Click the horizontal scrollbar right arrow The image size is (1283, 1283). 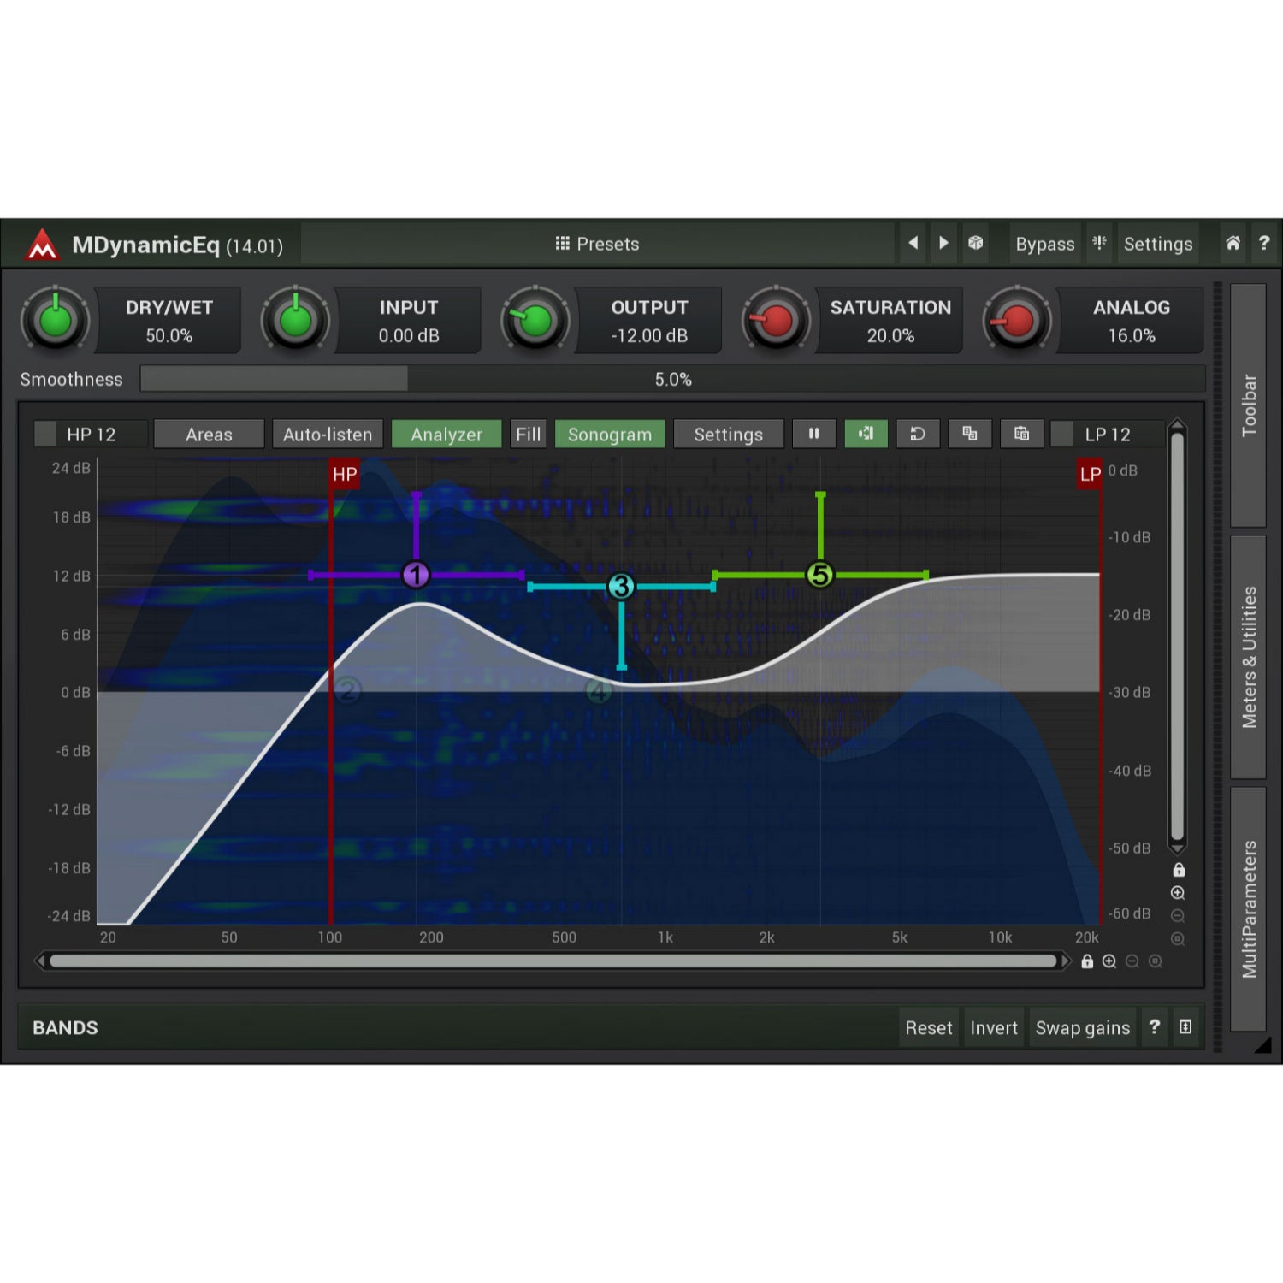[1066, 961]
